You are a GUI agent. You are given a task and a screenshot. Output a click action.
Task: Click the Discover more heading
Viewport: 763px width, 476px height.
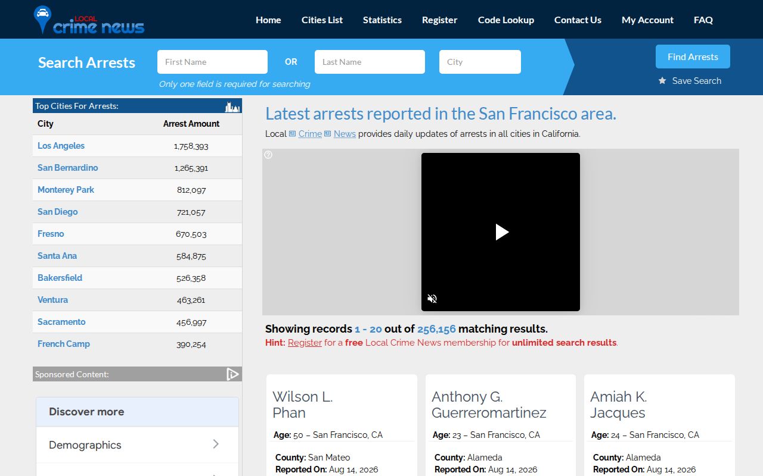point(86,412)
